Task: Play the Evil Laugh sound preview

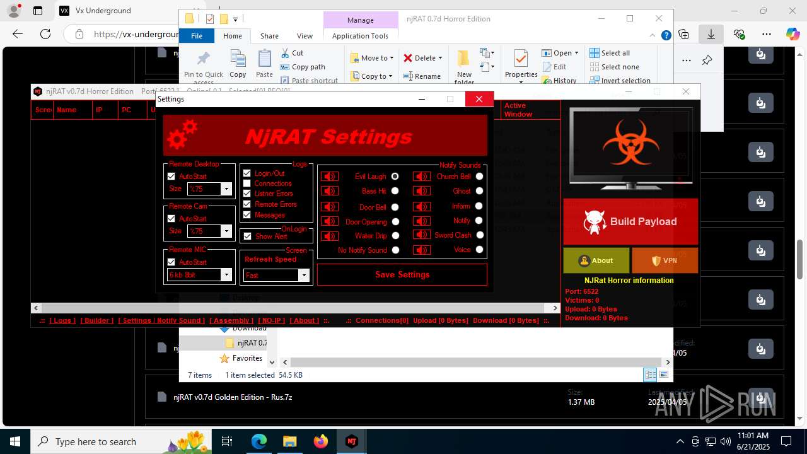Action: [x=330, y=177]
